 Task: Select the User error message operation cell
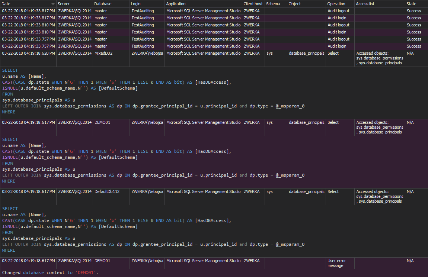pyautogui.click(x=340, y=263)
